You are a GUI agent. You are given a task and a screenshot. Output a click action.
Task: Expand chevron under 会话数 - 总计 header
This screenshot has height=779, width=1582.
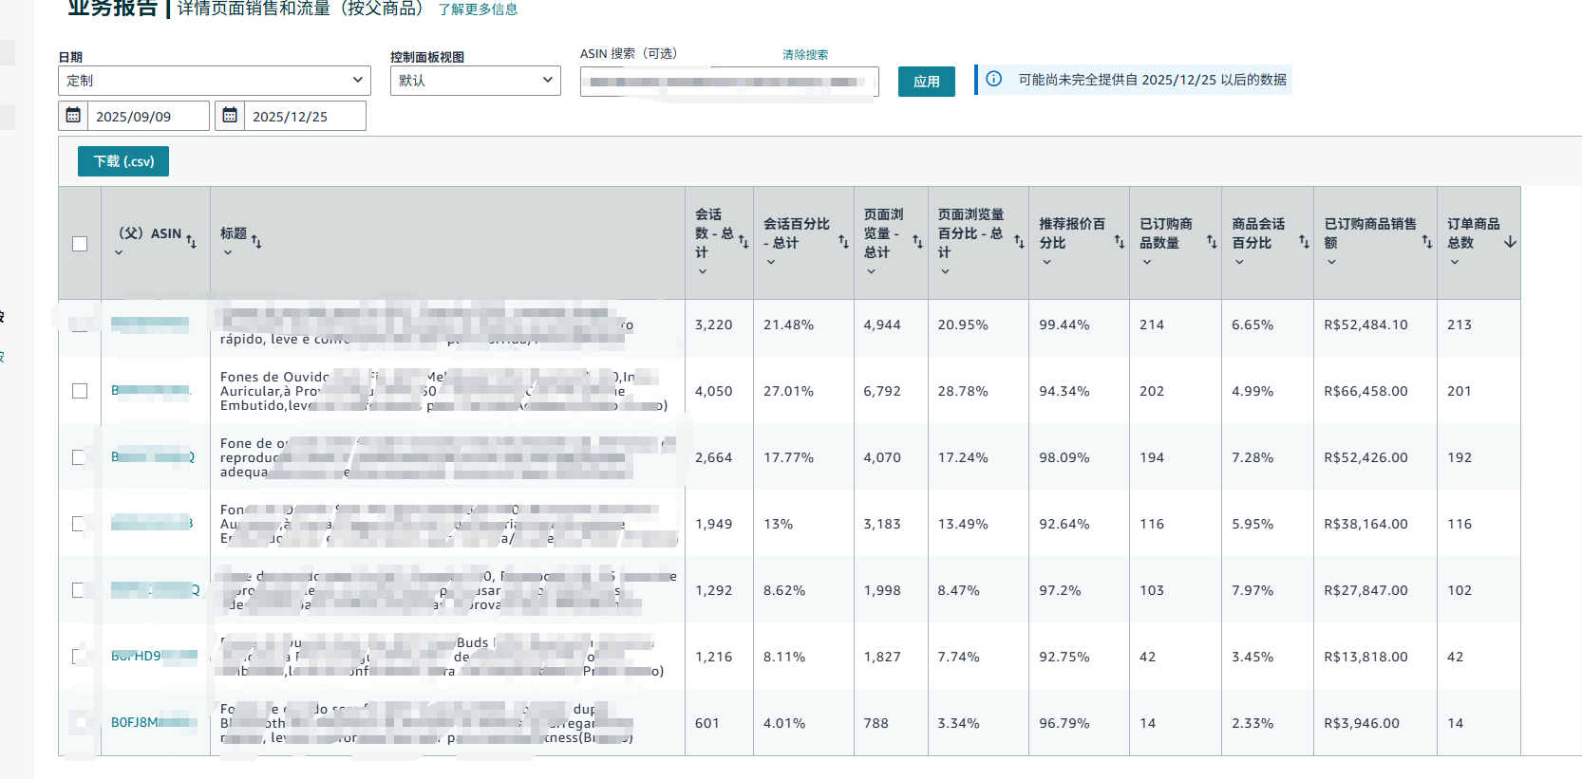tap(703, 271)
